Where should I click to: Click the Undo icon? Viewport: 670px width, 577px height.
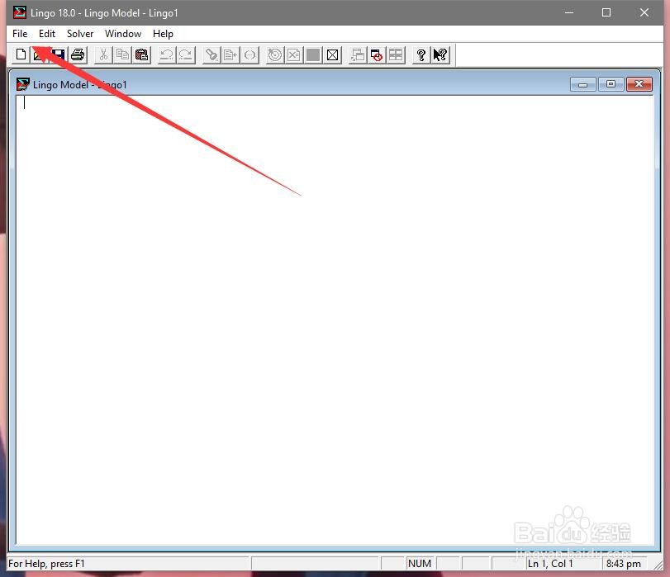167,54
